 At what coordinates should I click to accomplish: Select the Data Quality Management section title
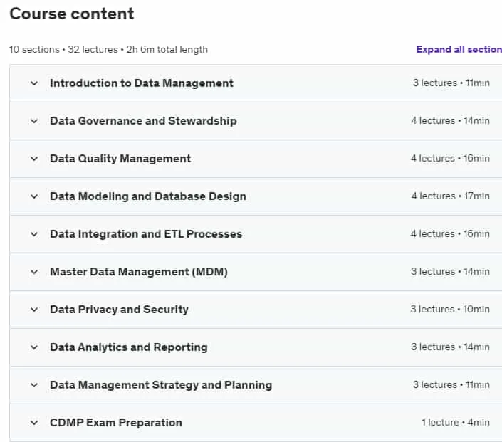(120, 159)
